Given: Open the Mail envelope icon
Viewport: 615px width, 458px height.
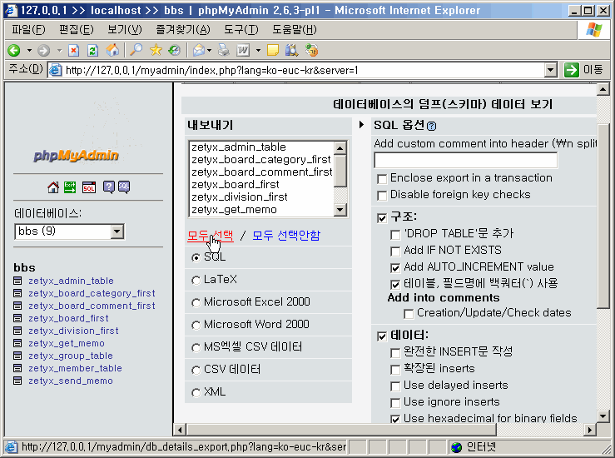Looking at the screenshot, I should coord(198,50).
